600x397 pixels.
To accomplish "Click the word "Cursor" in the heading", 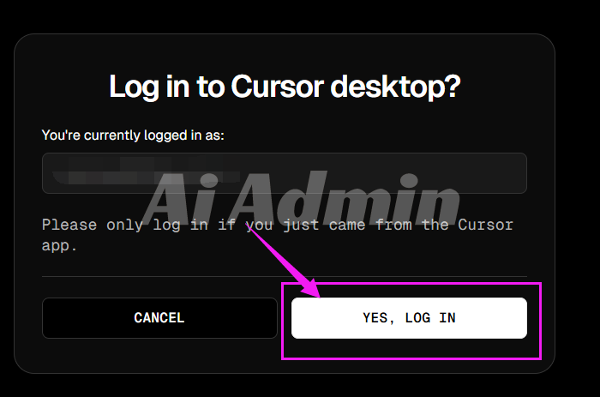I will click(278, 87).
